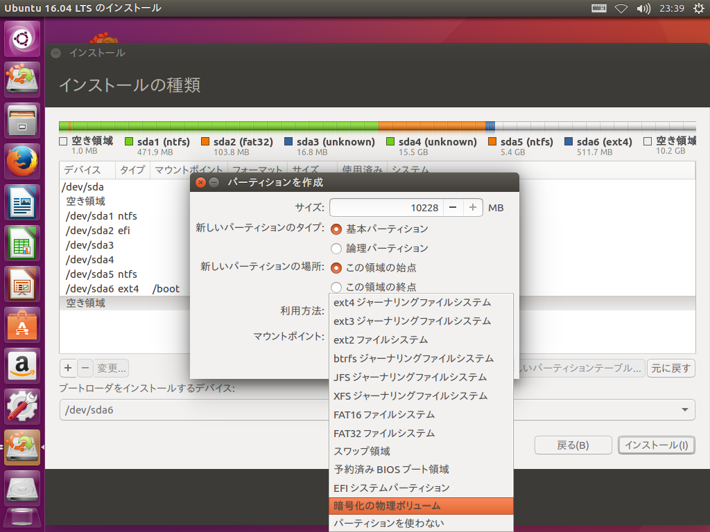Choose physical volume for encryption option
The image size is (710, 532).
click(x=421, y=506)
